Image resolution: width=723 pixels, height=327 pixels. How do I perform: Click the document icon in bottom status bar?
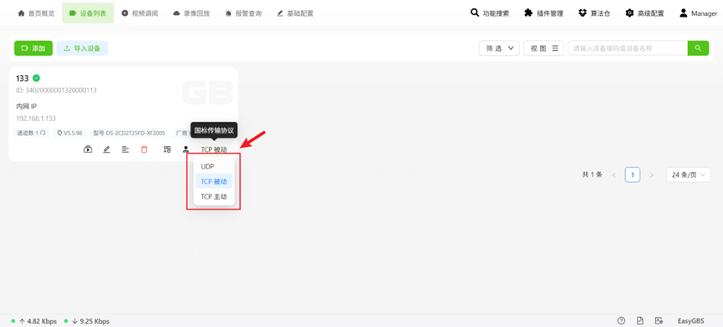pyautogui.click(x=640, y=320)
